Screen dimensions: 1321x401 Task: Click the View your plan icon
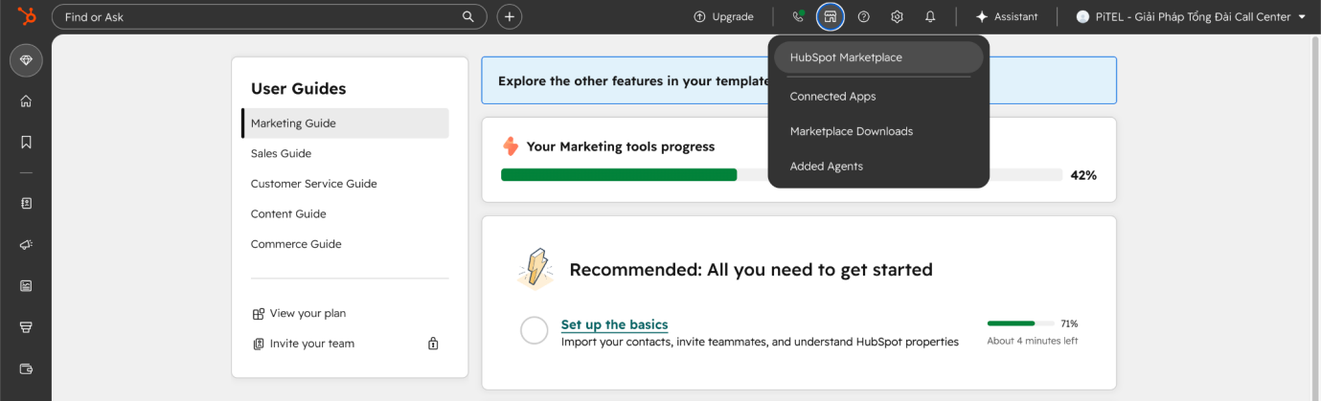258,313
